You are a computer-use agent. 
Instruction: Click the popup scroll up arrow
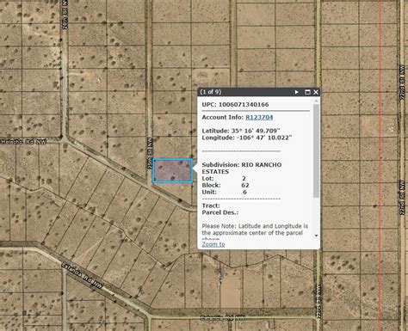coord(316,101)
